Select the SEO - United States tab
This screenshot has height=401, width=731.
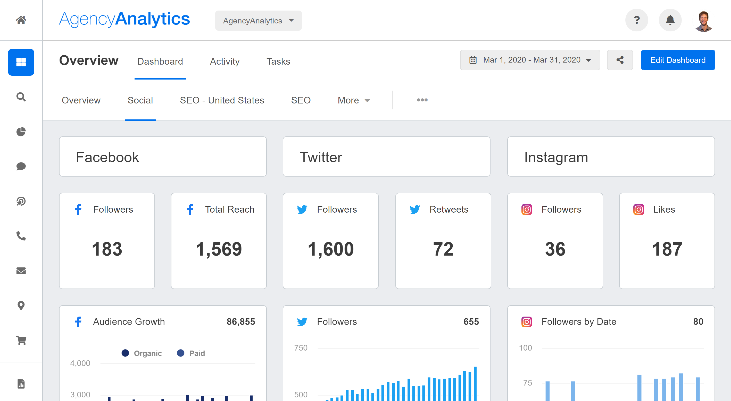pyautogui.click(x=222, y=100)
